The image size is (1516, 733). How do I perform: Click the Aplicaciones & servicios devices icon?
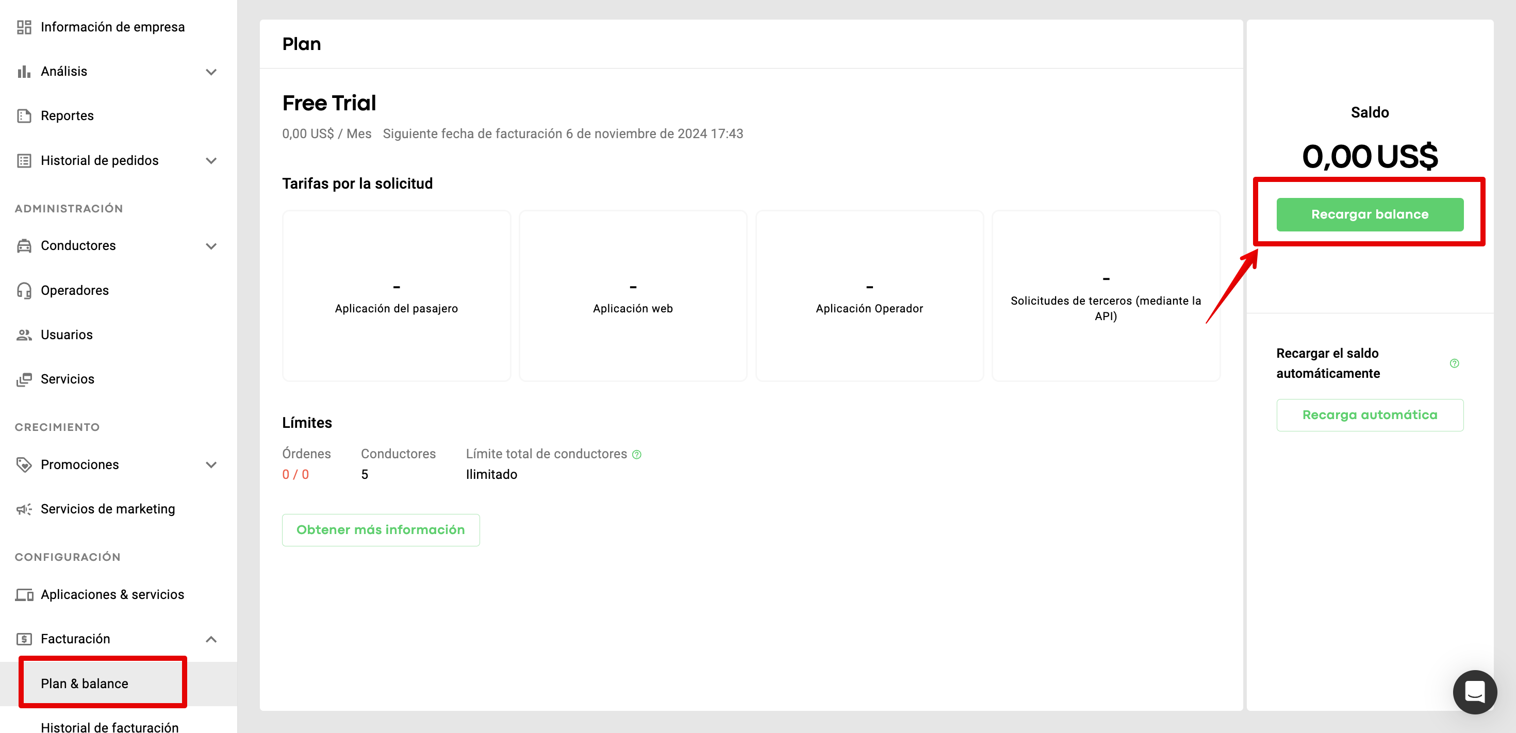click(24, 595)
